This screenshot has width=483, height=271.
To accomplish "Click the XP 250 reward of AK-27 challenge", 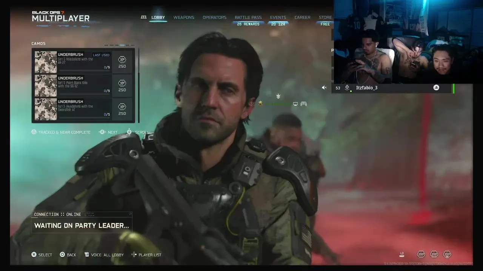I will click(x=122, y=62).
